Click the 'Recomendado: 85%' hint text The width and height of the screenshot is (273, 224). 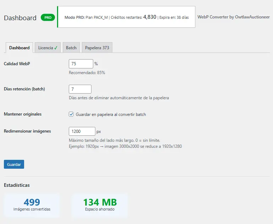(87, 73)
